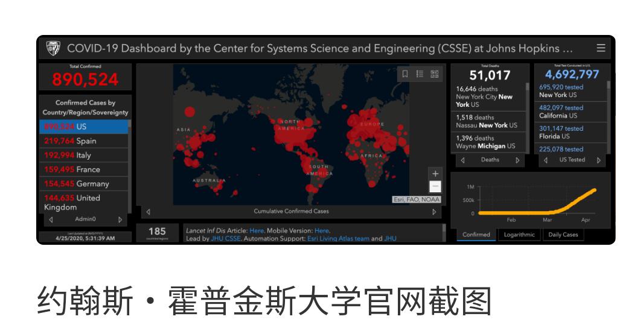Image resolution: width=643 pixels, height=331 pixels.
Task: Select the France row with 159,495 cases
Action: [x=84, y=169]
